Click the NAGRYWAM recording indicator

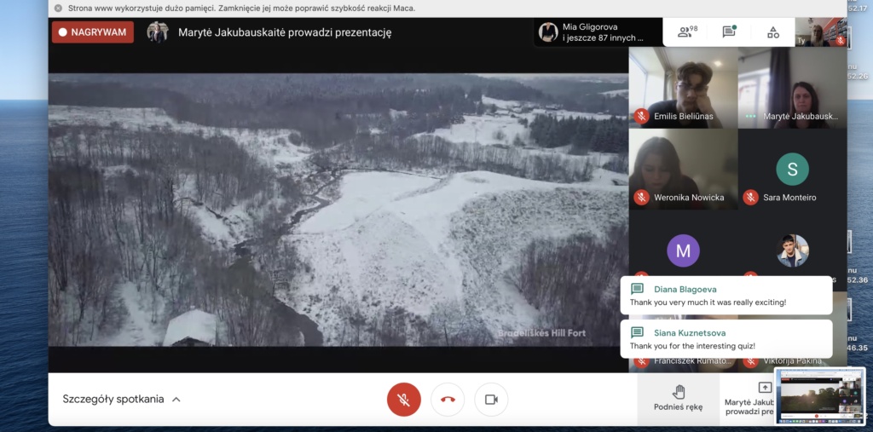point(92,32)
